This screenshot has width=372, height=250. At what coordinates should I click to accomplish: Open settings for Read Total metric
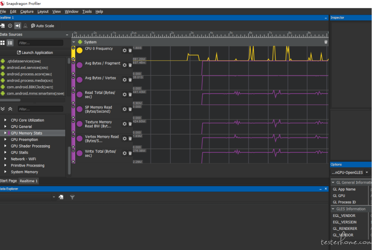coord(125,94)
